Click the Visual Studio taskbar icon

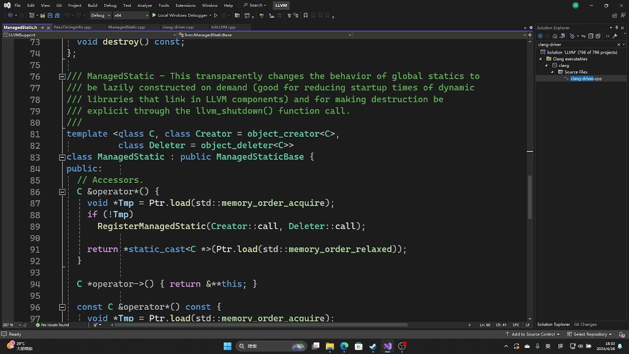(388, 346)
